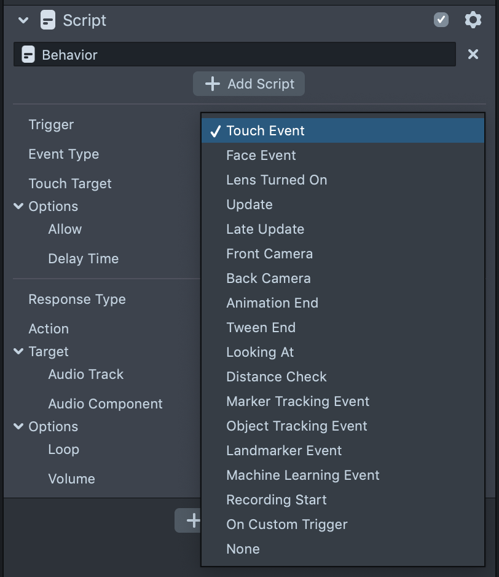Screen dimensions: 499x577
Task: Select the Behavior script field
Action: pos(234,55)
